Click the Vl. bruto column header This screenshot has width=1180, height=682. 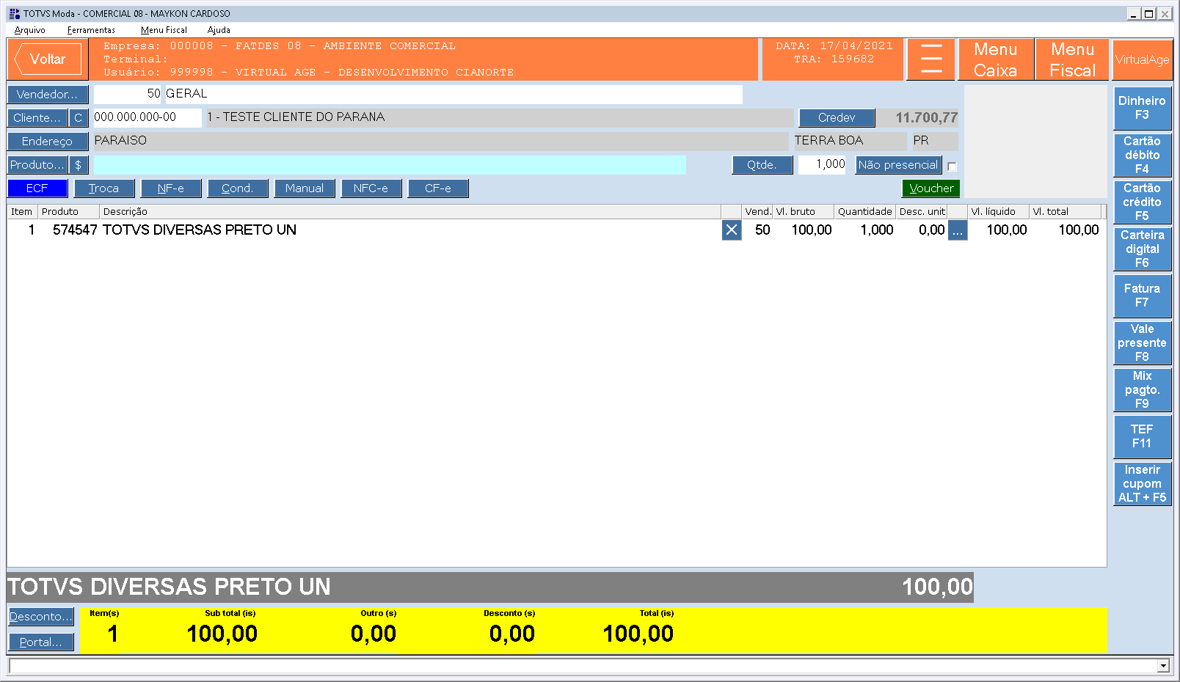[804, 212]
